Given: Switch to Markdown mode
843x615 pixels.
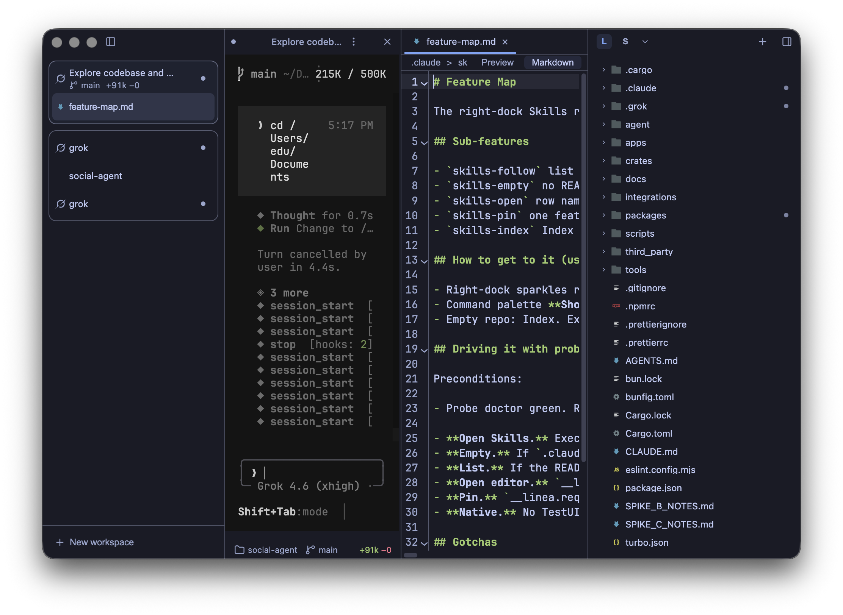Looking at the screenshot, I should [x=553, y=62].
